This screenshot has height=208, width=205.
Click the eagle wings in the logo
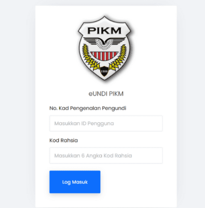104,42
